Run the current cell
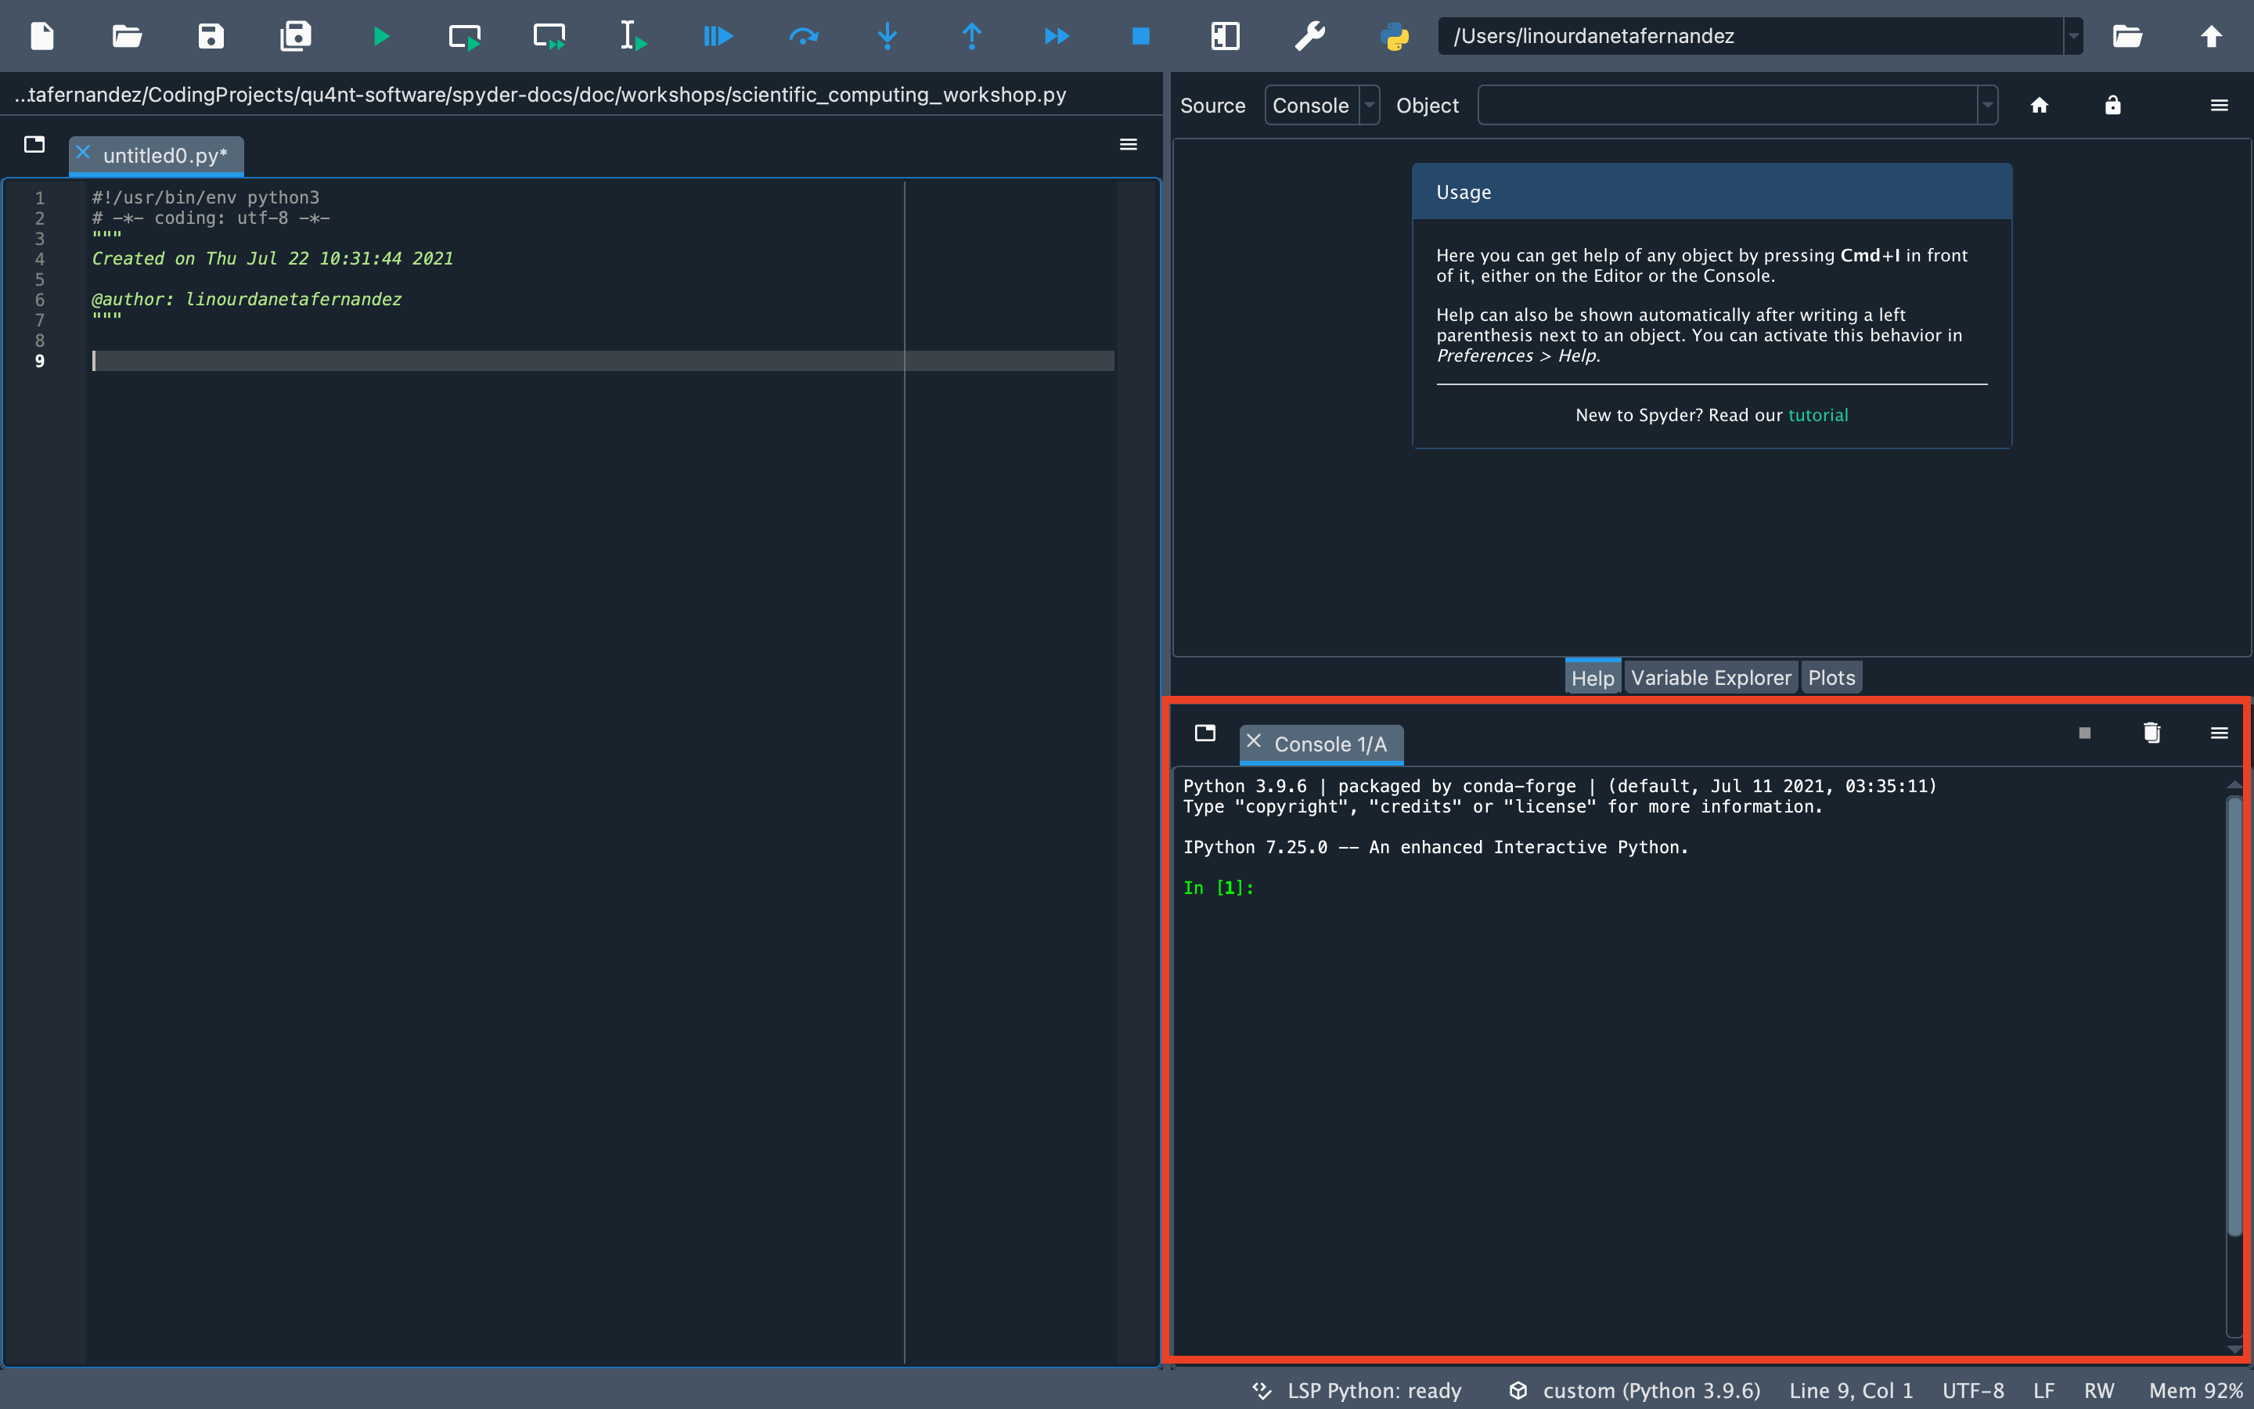Screen dimensions: 2254x1409 click(x=464, y=35)
